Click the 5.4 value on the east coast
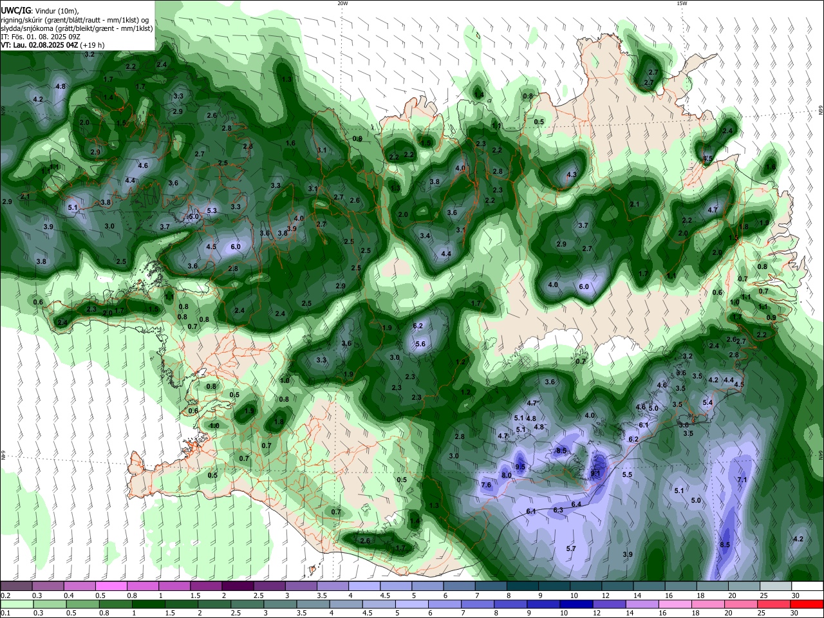 (x=707, y=402)
